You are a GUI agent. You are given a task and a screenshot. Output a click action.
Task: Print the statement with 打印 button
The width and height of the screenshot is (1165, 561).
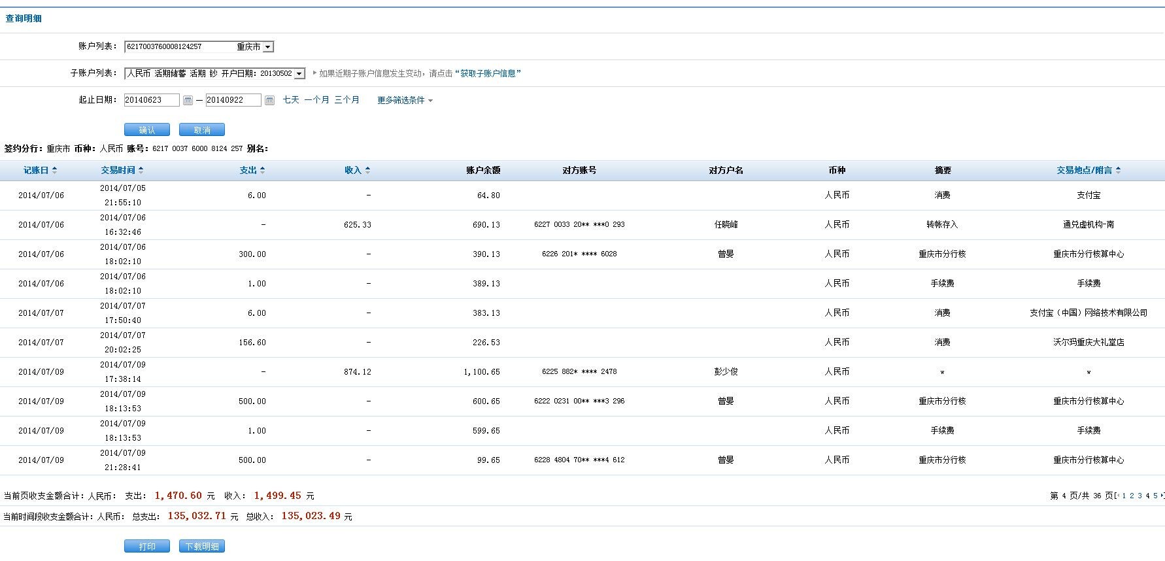(147, 546)
